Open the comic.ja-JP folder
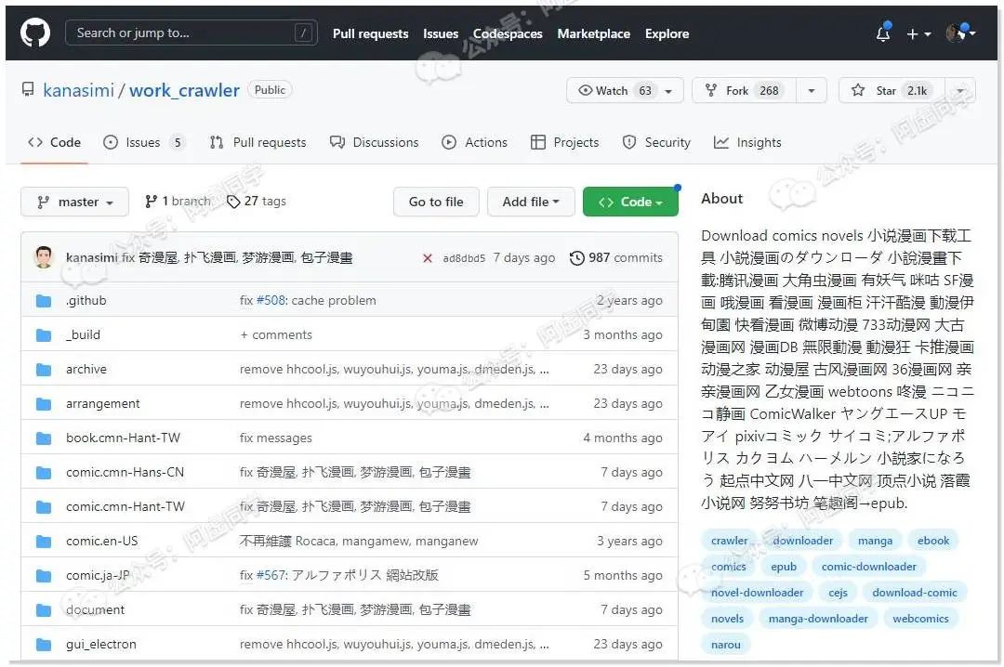This screenshot has height=667, width=1004. tap(98, 575)
